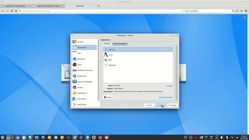
Task: Select the Linux theme in the list
Action: click(138, 55)
